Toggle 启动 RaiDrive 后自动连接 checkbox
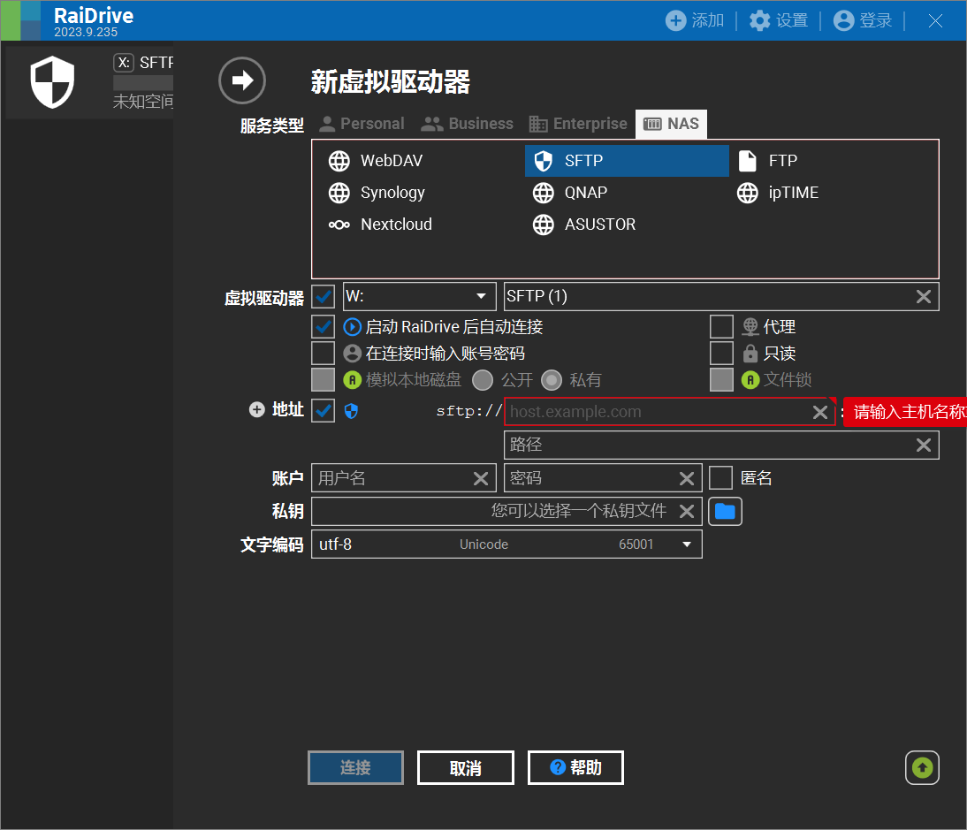The height and width of the screenshot is (830, 967). [324, 326]
